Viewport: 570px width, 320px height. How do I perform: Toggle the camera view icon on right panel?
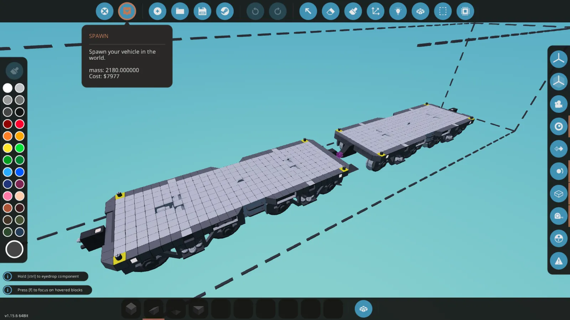click(558, 104)
